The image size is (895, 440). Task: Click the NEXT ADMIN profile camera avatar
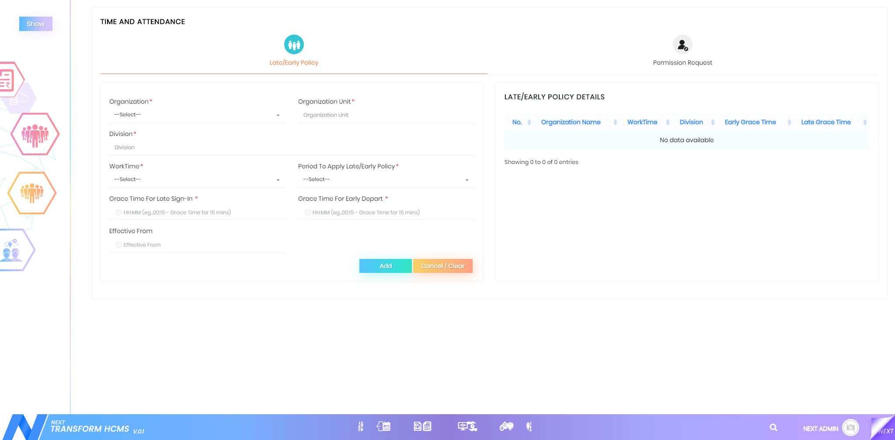coord(850,428)
